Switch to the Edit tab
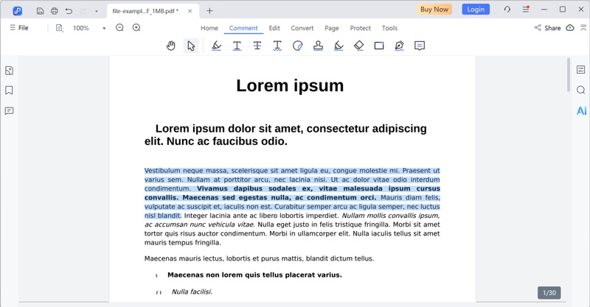This screenshot has width=590, height=307. click(x=274, y=28)
